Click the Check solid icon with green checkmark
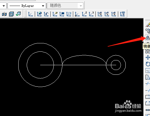Image resolution: width=150 pixels, height=116 pixels. (18, 14)
